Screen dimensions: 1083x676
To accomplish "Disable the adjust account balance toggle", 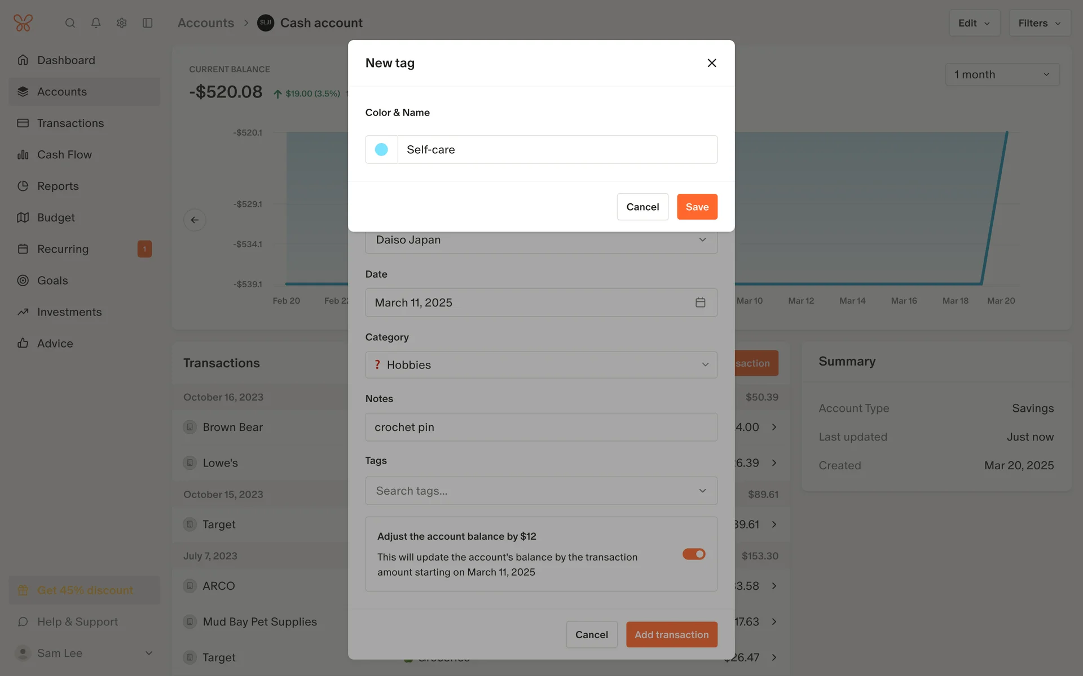I will click(x=693, y=554).
